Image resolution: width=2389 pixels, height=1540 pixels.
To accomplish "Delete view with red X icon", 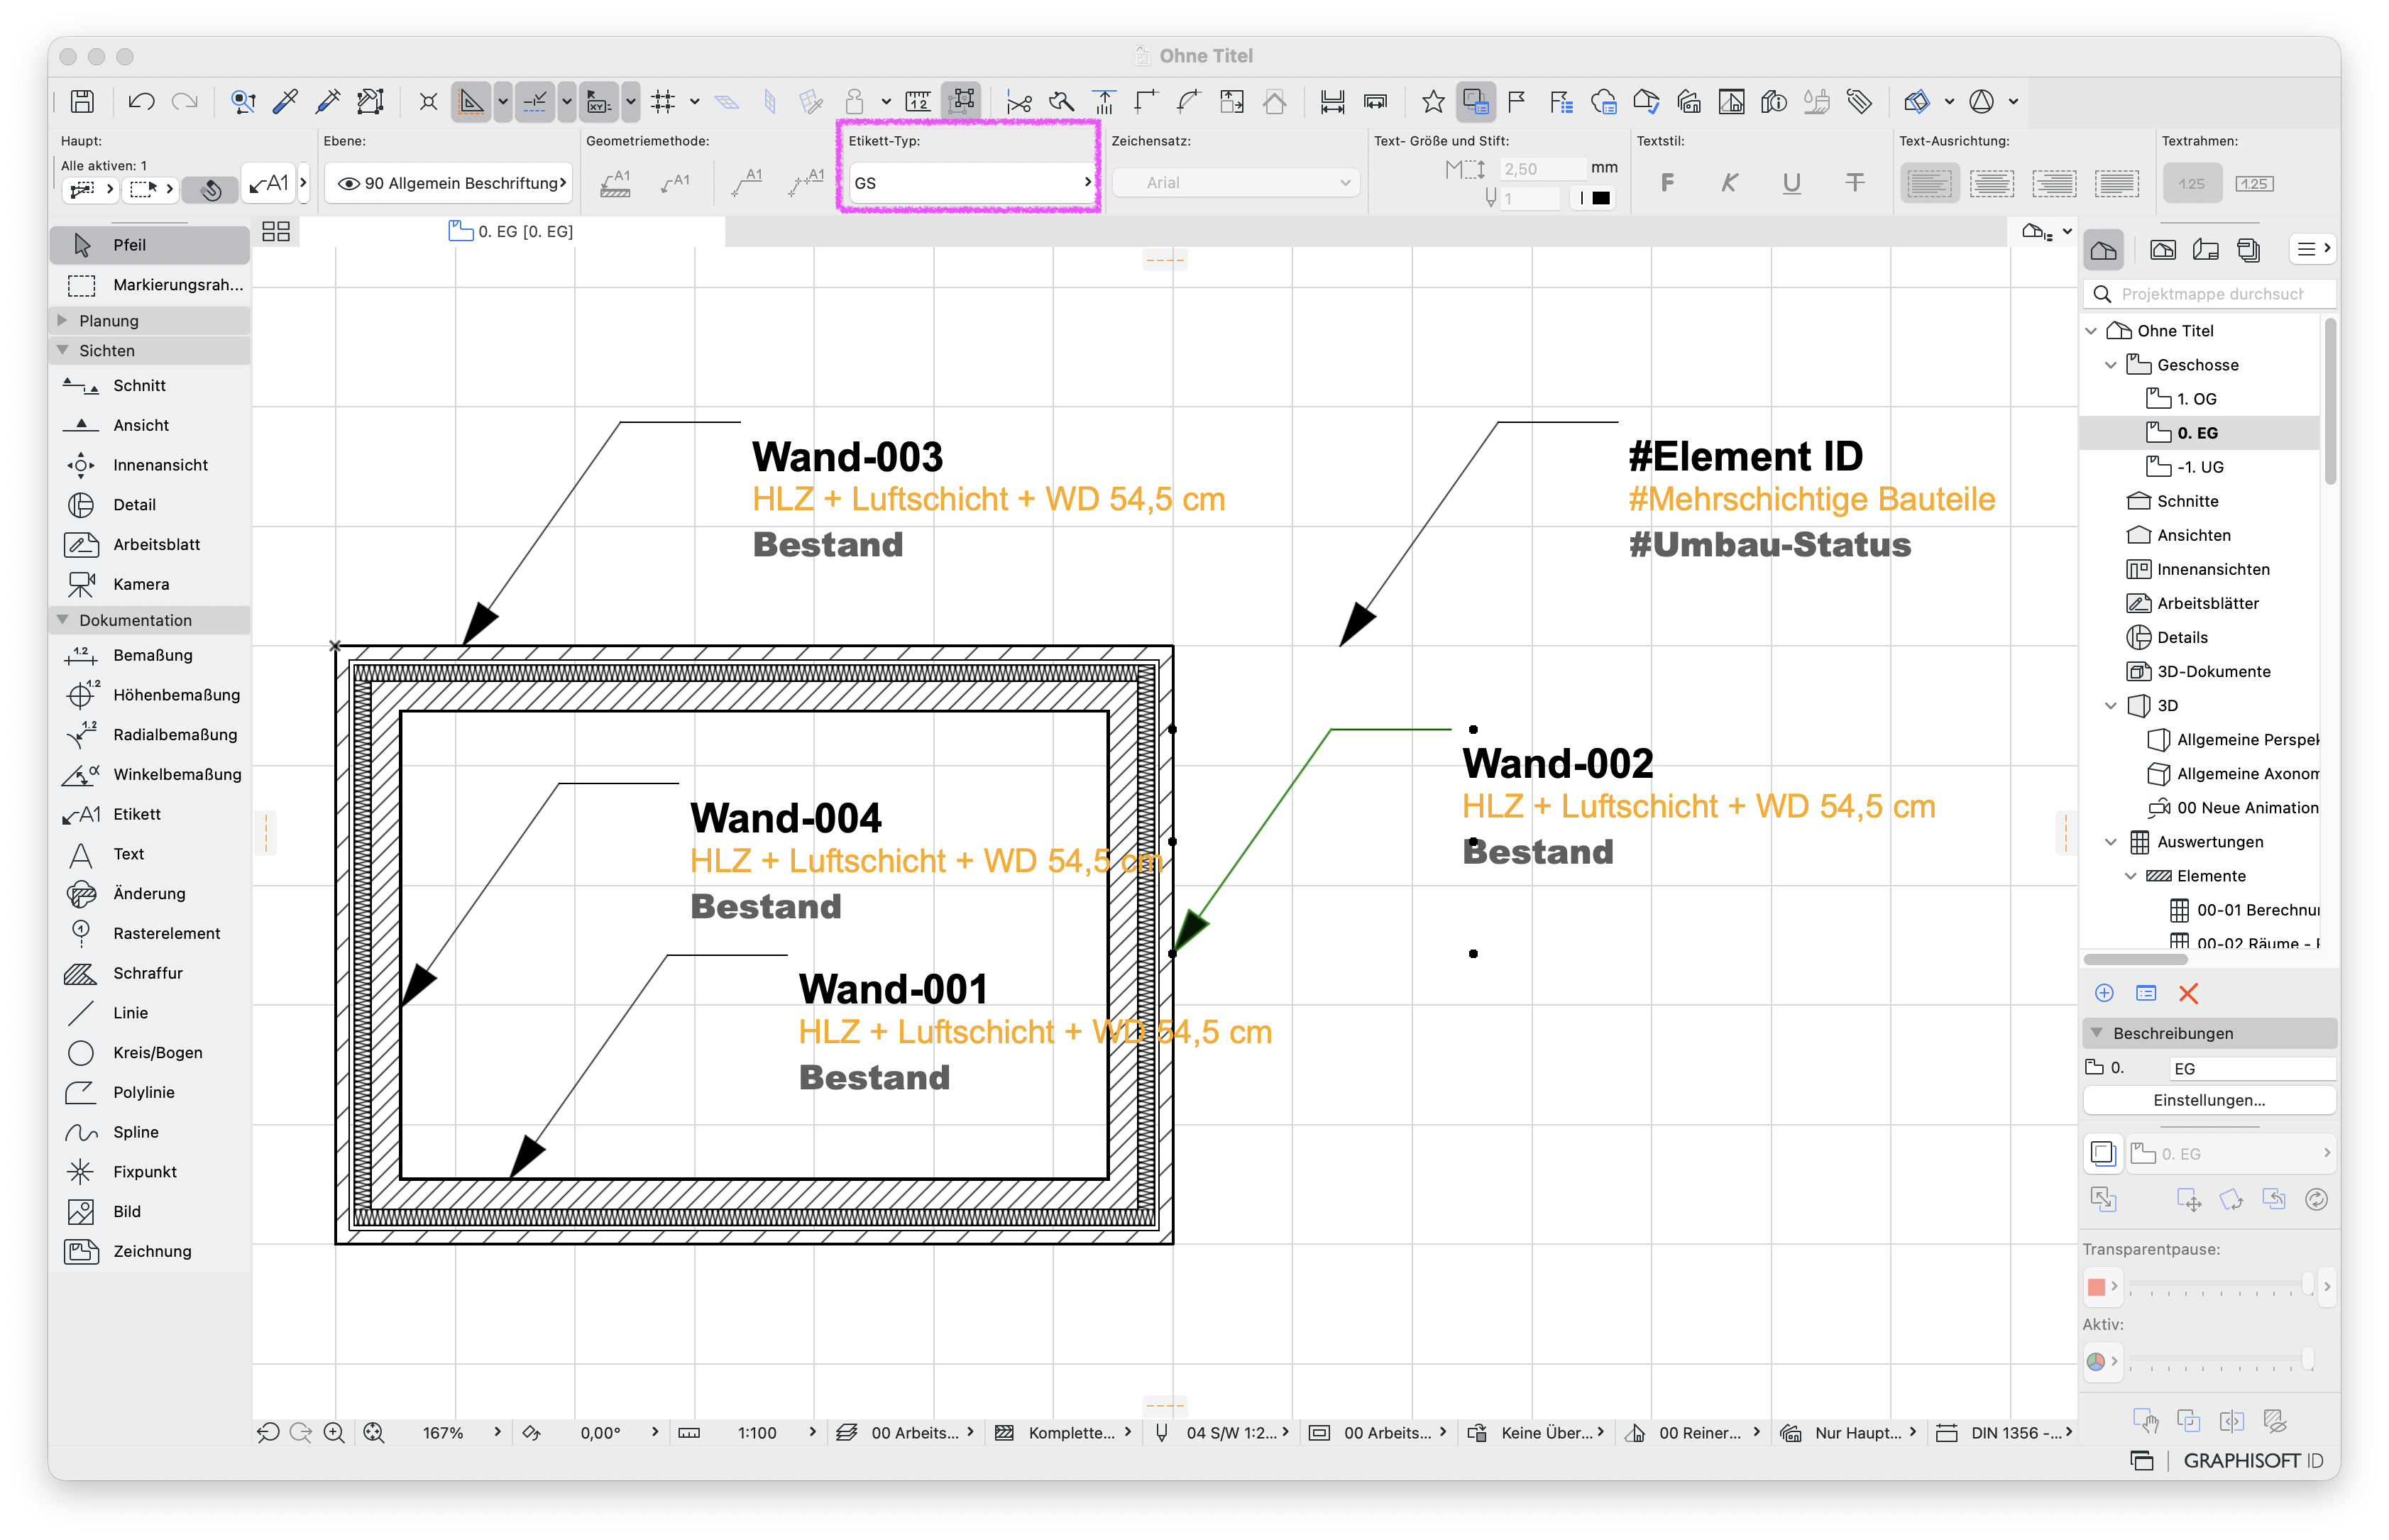I will pyautogui.click(x=2188, y=994).
